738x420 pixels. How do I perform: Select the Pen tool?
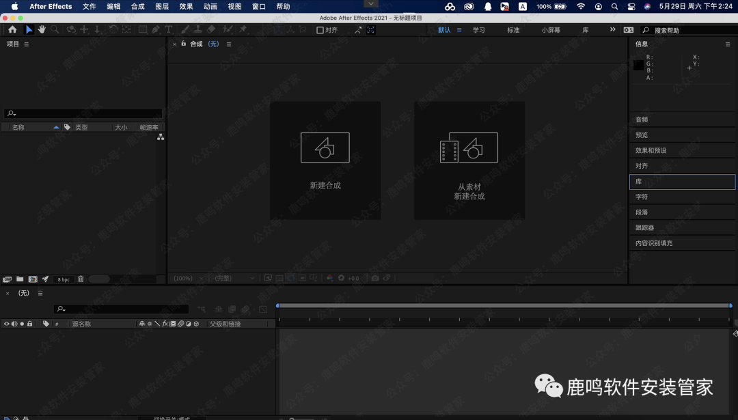pyautogui.click(x=156, y=30)
